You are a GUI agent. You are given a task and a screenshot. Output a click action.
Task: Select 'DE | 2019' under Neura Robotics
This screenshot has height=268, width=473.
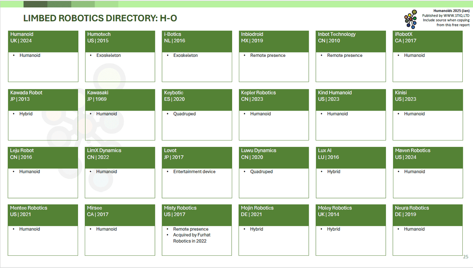[406, 214]
